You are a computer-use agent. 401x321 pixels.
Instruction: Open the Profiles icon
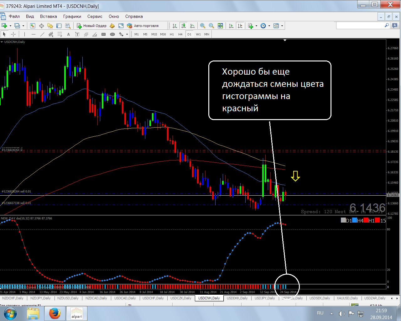[17, 26]
